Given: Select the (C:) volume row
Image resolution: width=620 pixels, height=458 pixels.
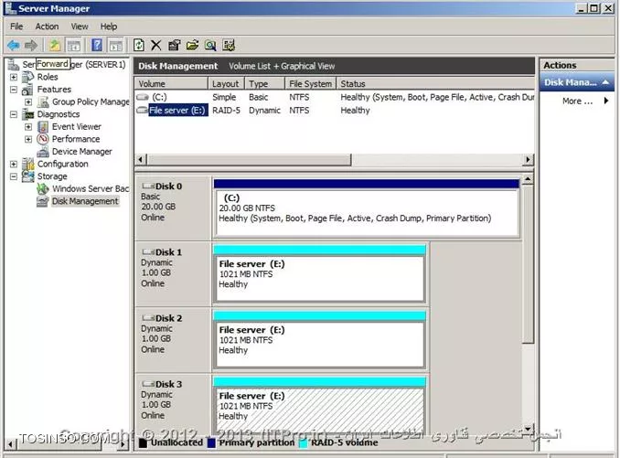Looking at the screenshot, I should pyautogui.click(x=335, y=97).
